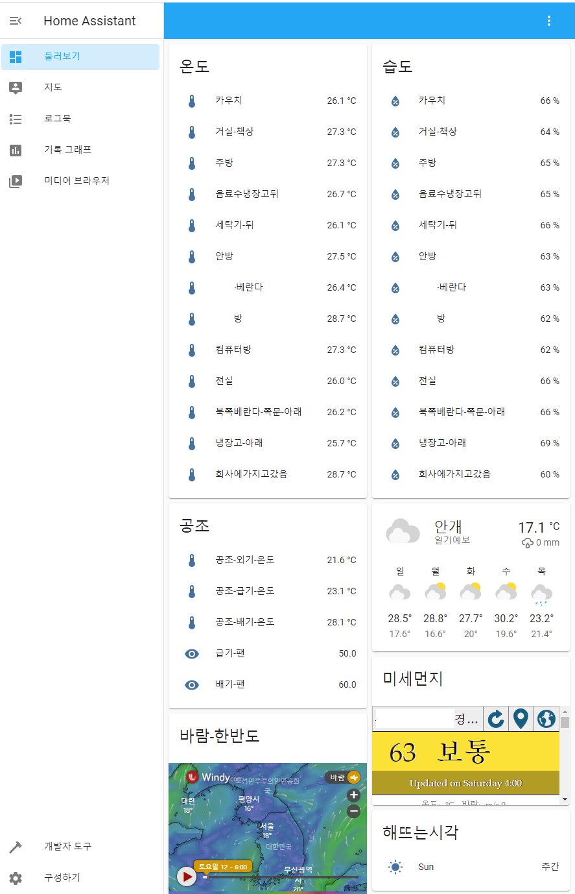
Task: Click the eye icon for 급기-팬
Action: pos(192,653)
